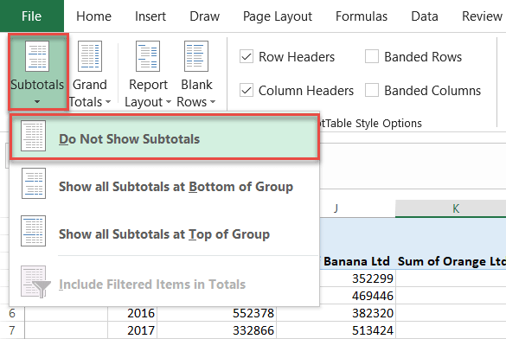Click cell with value 382320
Screen dimensions: 506x339
tap(336, 313)
